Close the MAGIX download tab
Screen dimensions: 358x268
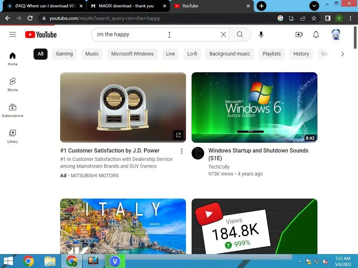(165, 6)
